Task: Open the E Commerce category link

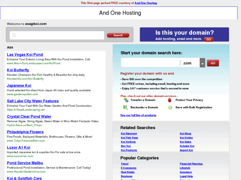Action: (x=129, y=168)
